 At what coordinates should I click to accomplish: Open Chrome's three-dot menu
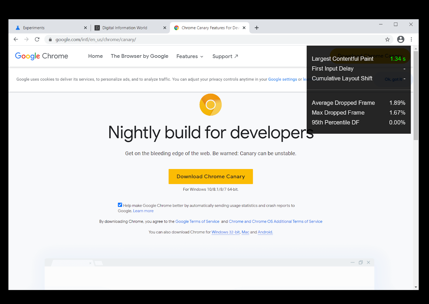tap(411, 39)
